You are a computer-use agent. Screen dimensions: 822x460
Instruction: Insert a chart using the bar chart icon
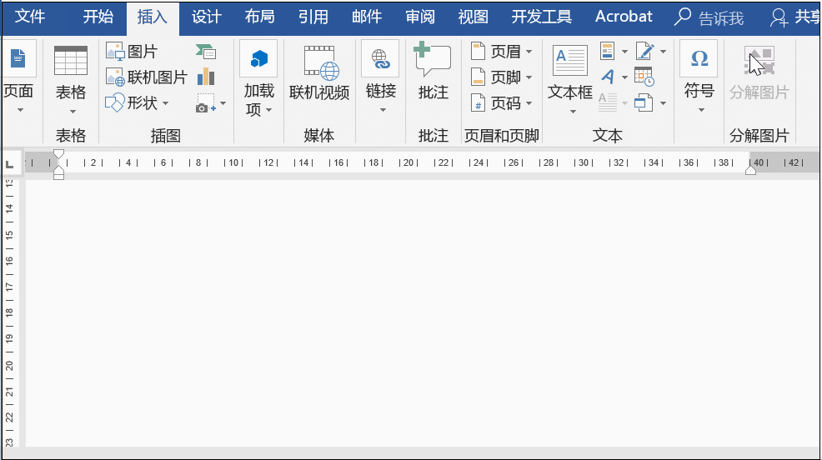pyautogui.click(x=205, y=77)
